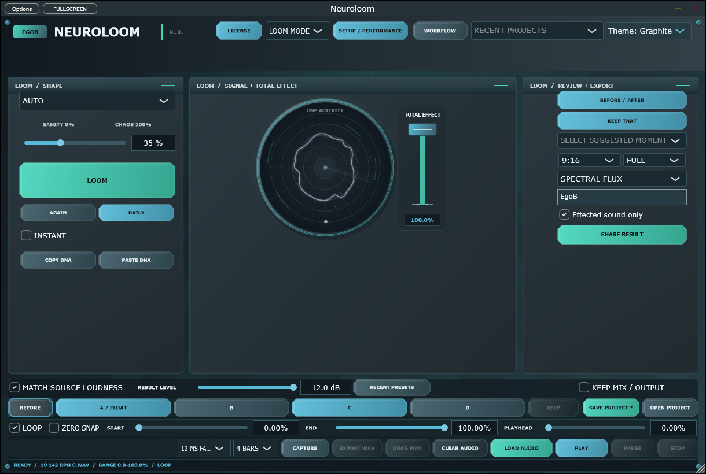706x474 pixels.
Task: Enable the INSTANT checkbox
Action: 26,235
